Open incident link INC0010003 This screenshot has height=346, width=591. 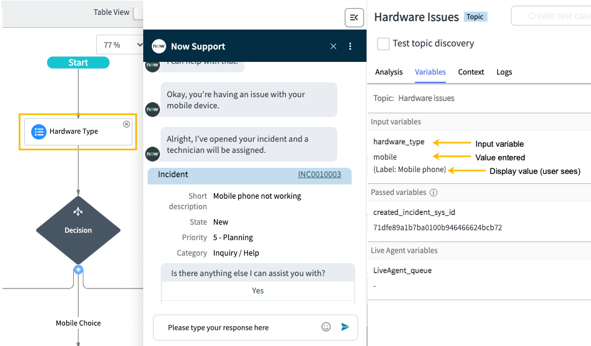[319, 174]
